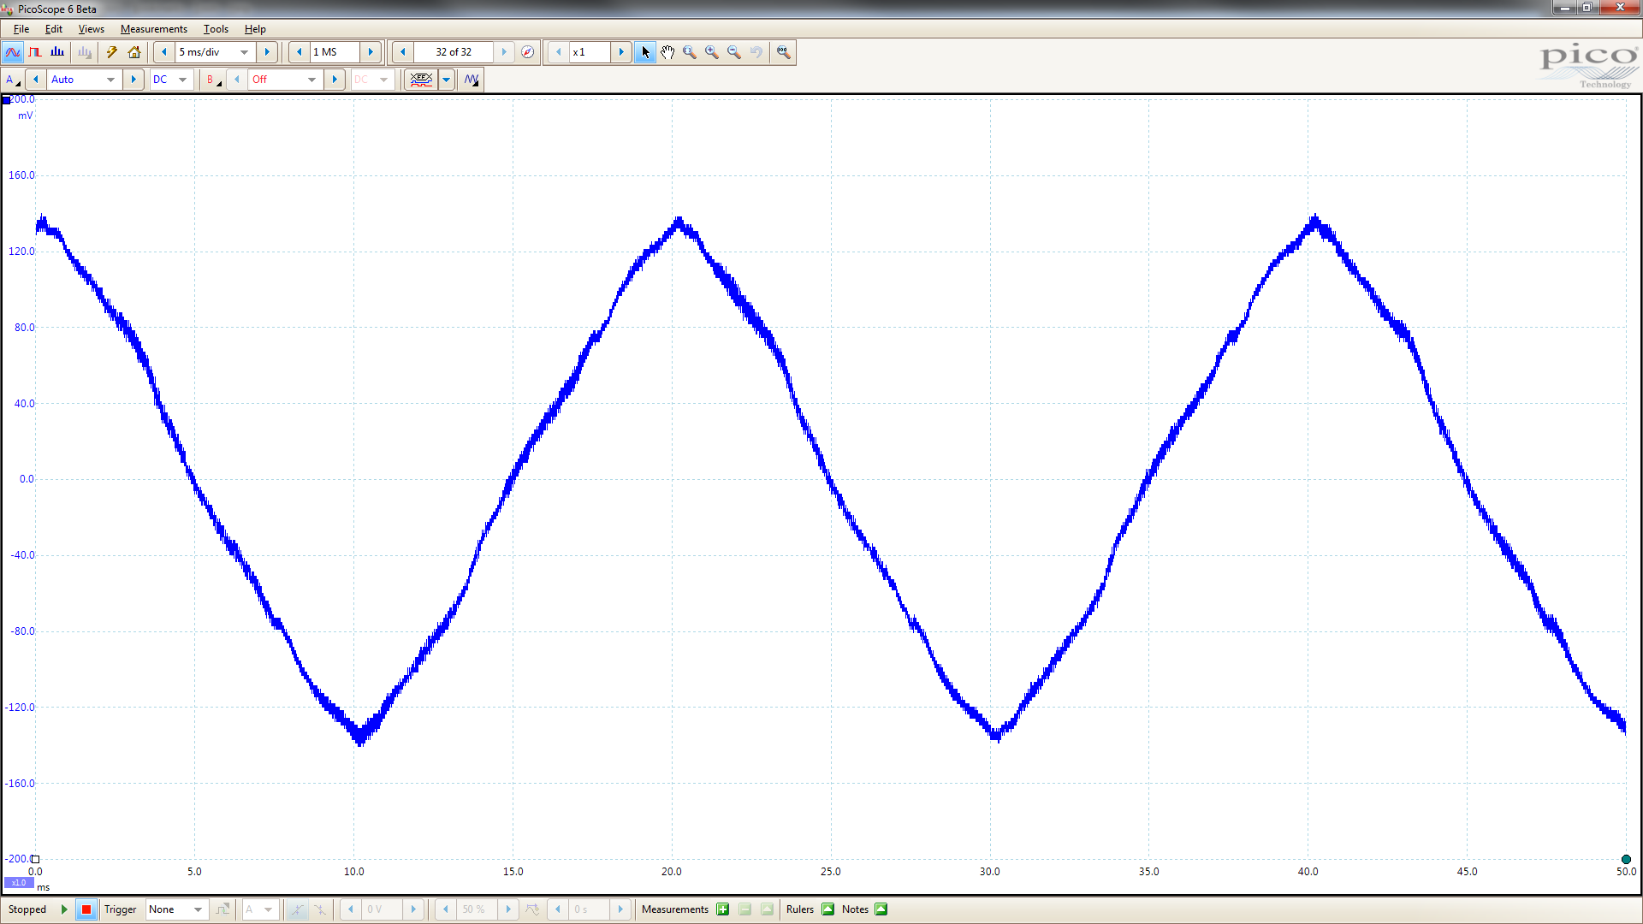Open the Buffer Navigator compass icon

(x=528, y=52)
